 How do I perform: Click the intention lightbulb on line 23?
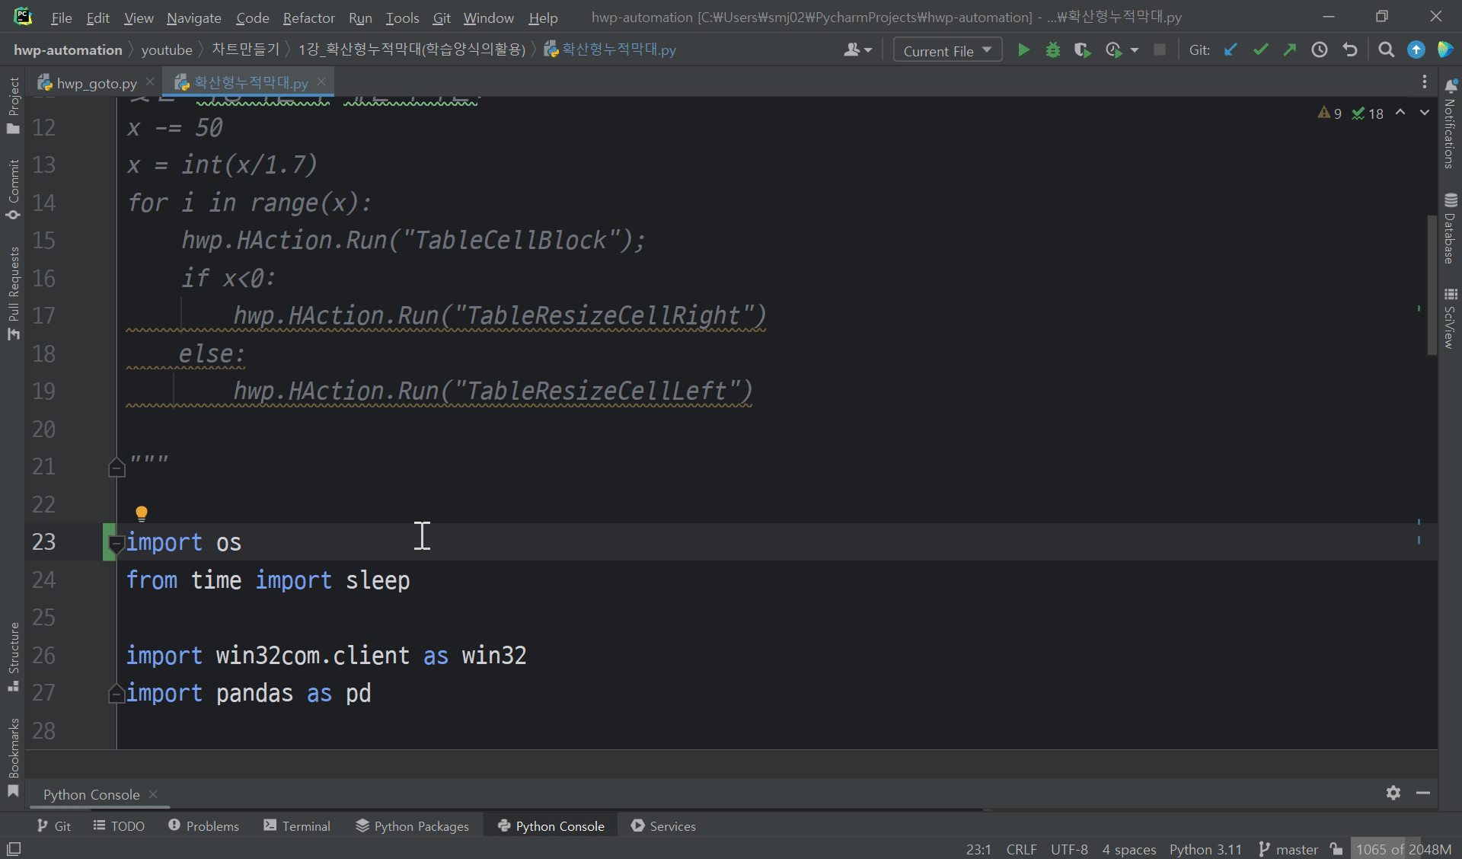coord(142,513)
